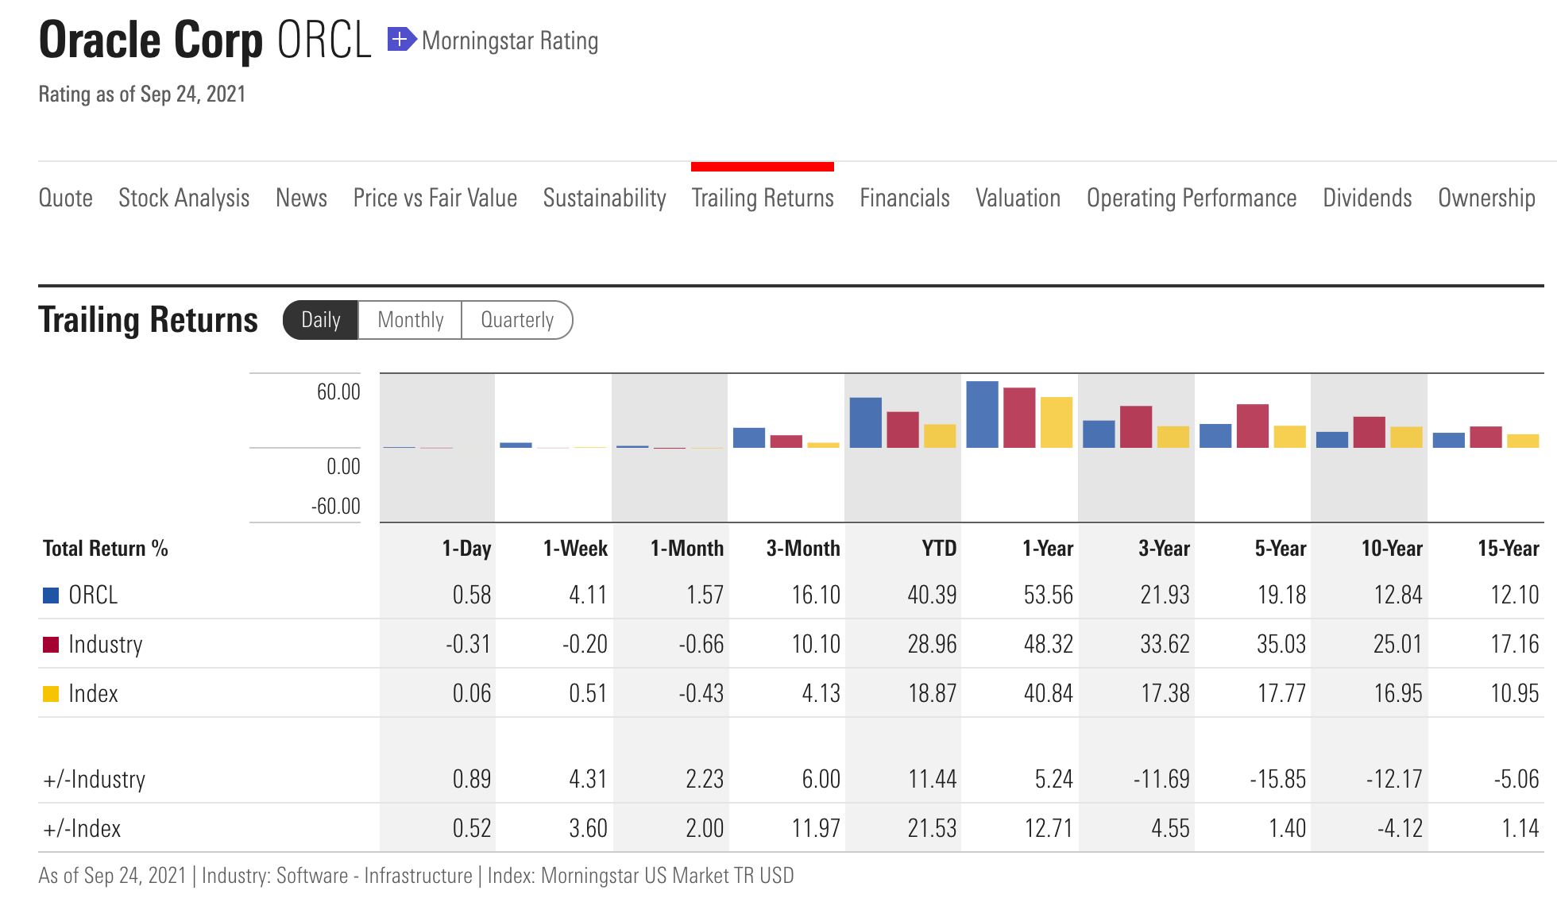The width and height of the screenshot is (1557, 902).
Task: Click the 10-Year column header
Action: [x=1392, y=548]
